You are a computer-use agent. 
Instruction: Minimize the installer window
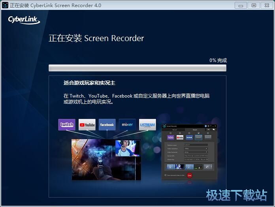pos(241,6)
